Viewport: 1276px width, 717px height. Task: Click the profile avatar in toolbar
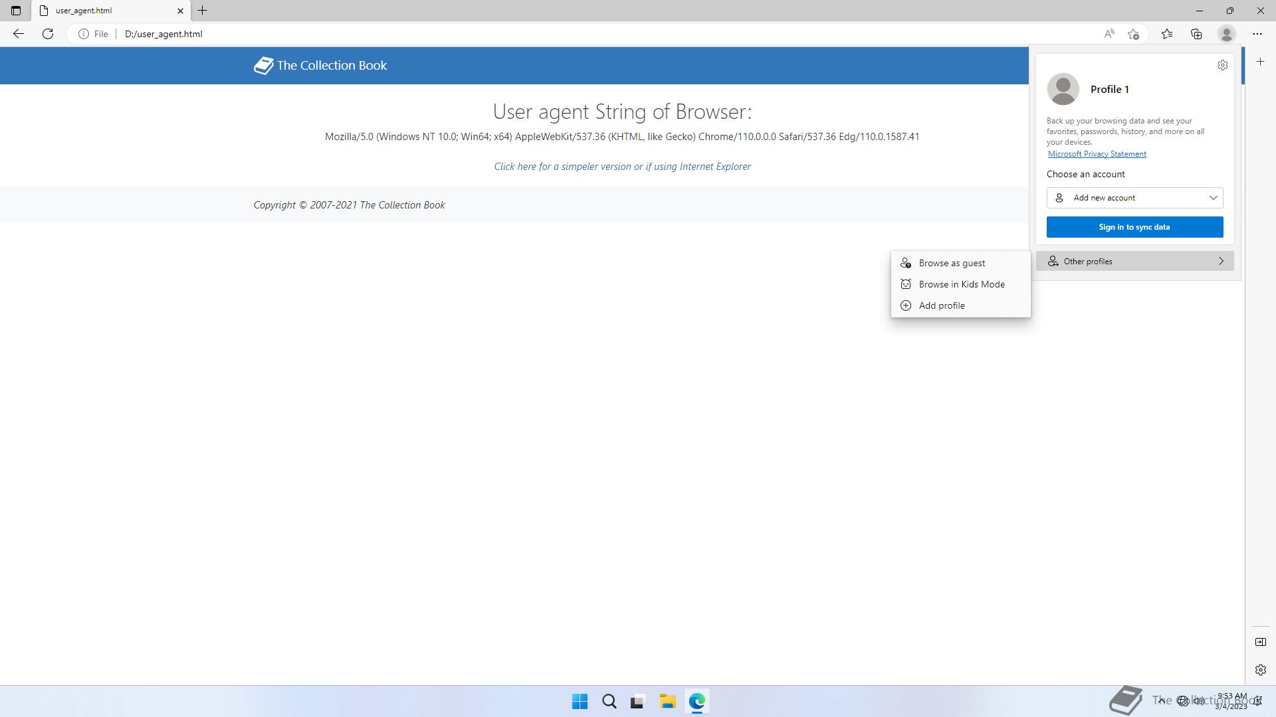click(x=1226, y=34)
